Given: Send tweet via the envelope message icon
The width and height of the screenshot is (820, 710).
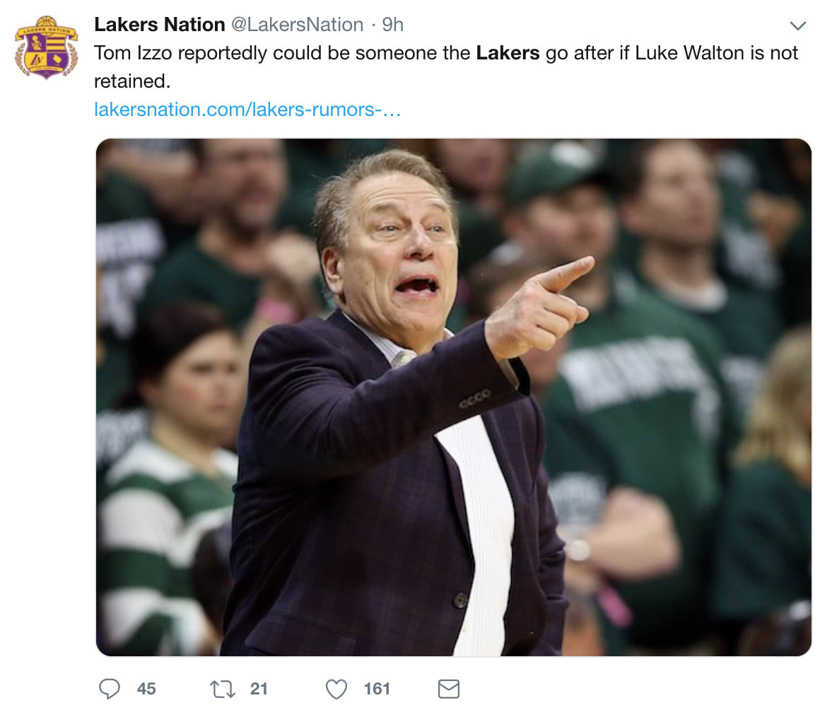Looking at the screenshot, I should (449, 688).
